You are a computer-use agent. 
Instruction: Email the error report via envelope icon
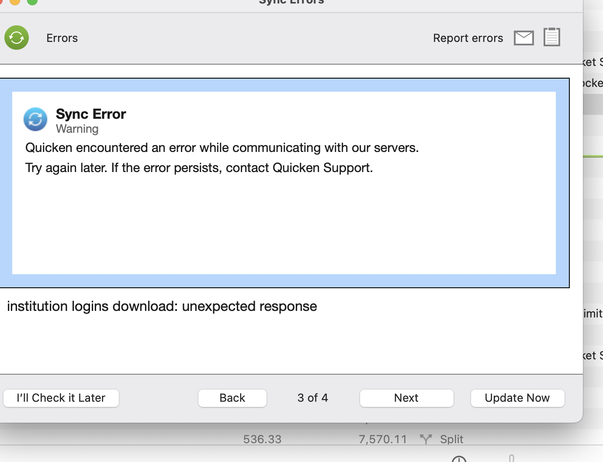point(523,38)
